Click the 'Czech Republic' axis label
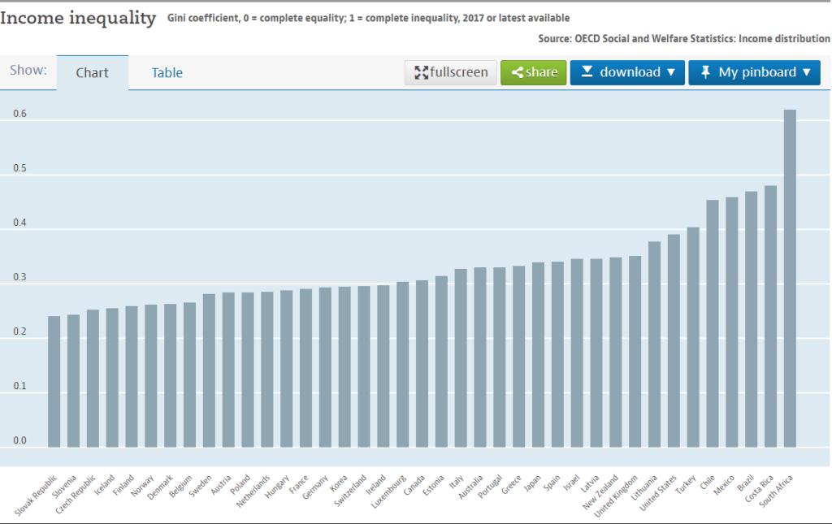This screenshot has width=832, height=524. (x=76, y=495)
